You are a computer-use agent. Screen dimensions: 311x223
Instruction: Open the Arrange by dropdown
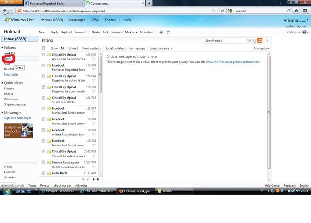tap(261, 48)
